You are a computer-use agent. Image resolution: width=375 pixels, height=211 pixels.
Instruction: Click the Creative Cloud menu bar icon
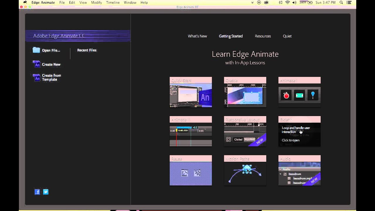click(266, 2)
